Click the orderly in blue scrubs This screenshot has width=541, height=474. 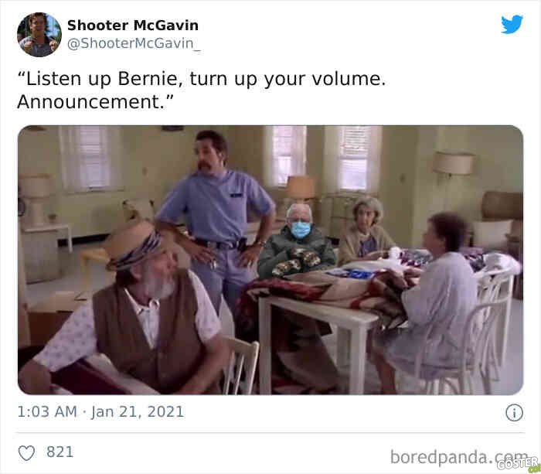click(x=216, y=214)
